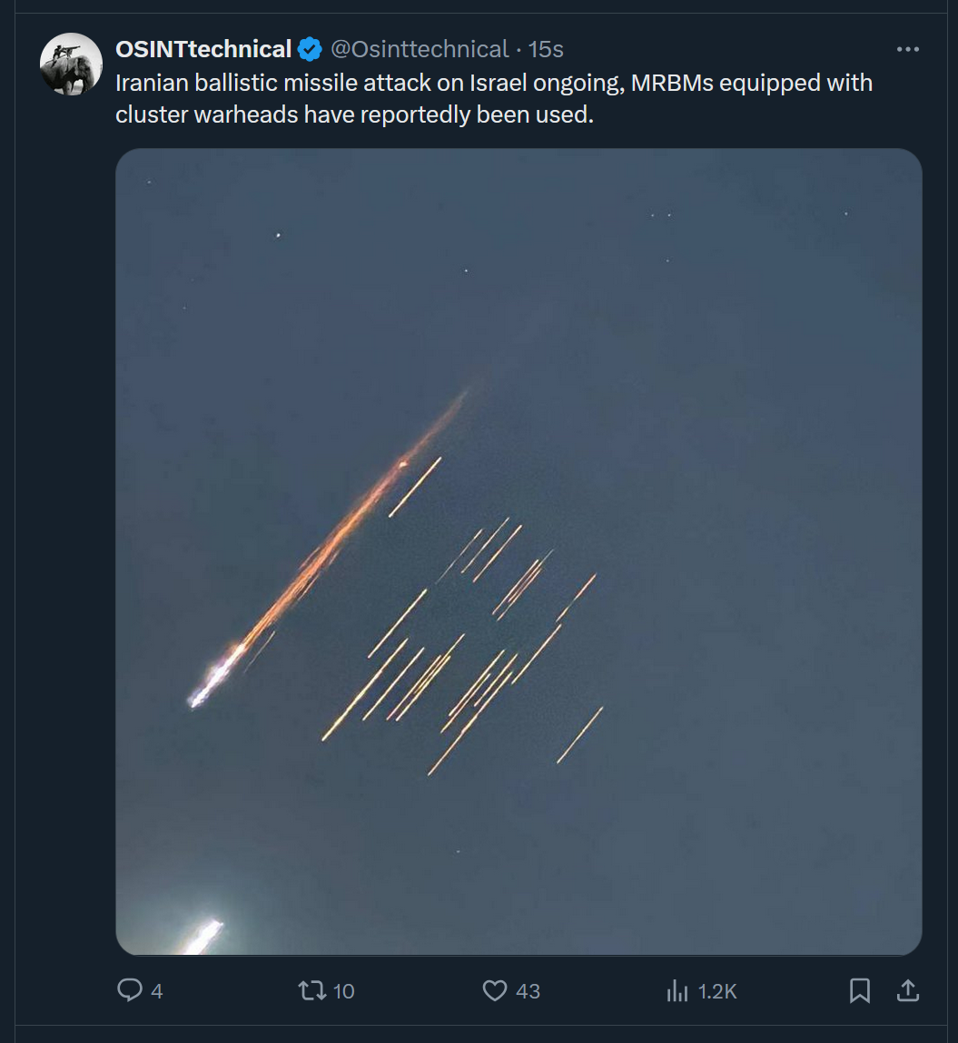
Task: Open the OSINTtechnical profile avatar
Action: [71, 64]
